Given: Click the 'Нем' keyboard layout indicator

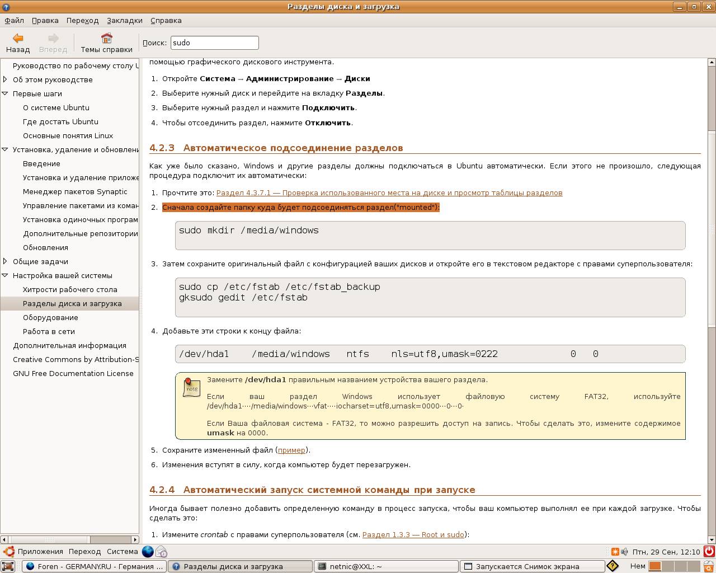Looking at the screenshot, I should 638,566.
